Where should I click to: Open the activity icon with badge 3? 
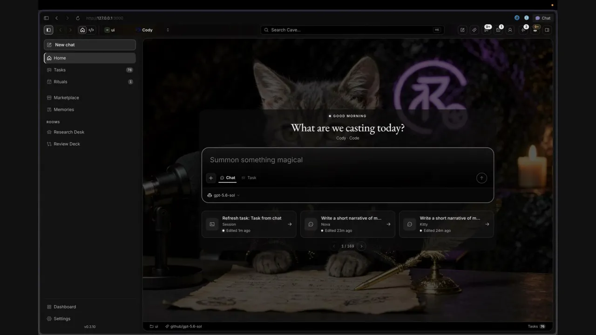coord(524,29)
